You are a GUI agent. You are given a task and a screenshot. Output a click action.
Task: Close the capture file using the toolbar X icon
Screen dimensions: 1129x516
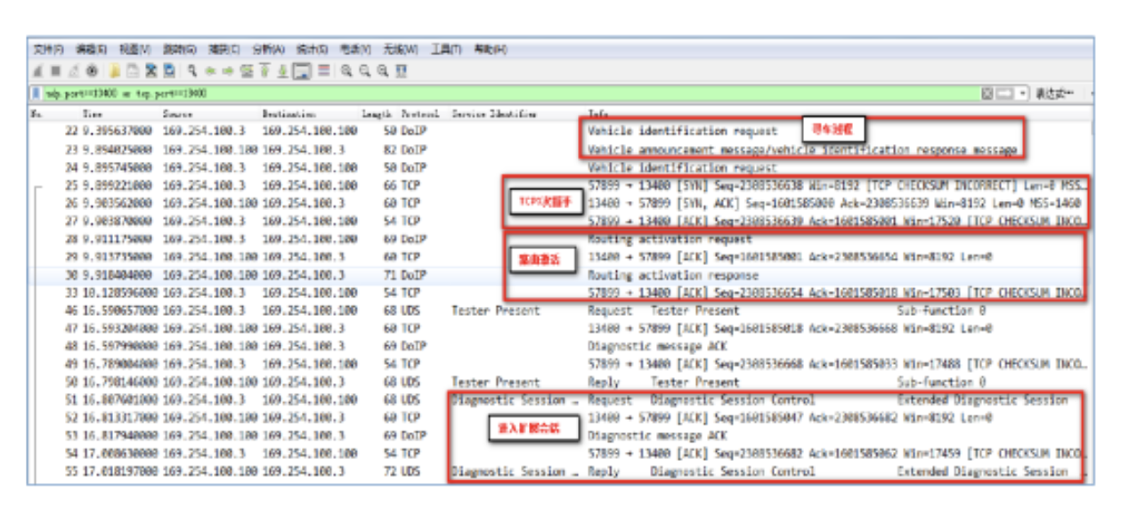click(x=151, y=71)
